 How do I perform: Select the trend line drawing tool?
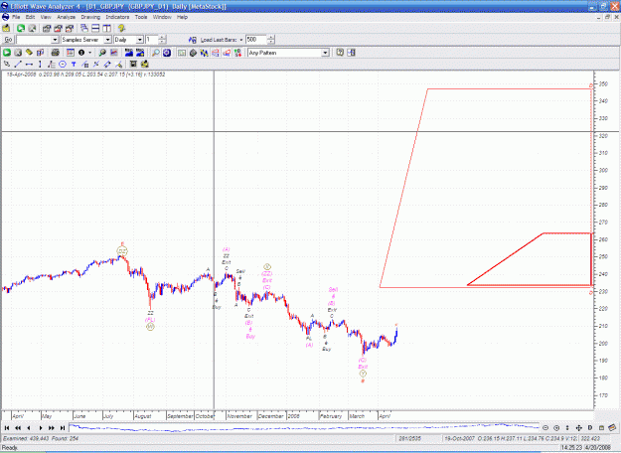[18, 65]
